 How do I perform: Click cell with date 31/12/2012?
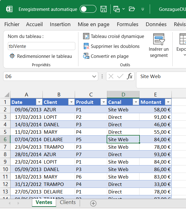[27, 184]
